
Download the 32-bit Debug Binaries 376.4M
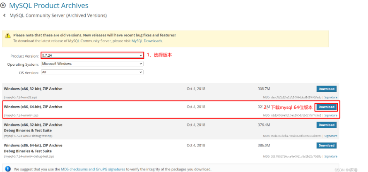coord(326,125)
